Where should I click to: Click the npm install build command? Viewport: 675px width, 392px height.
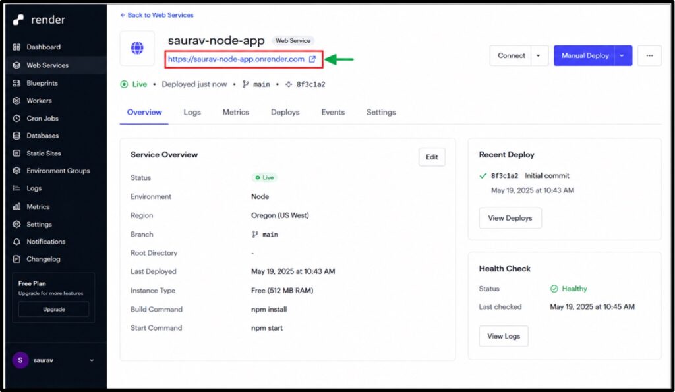click(x=269, y=310)
